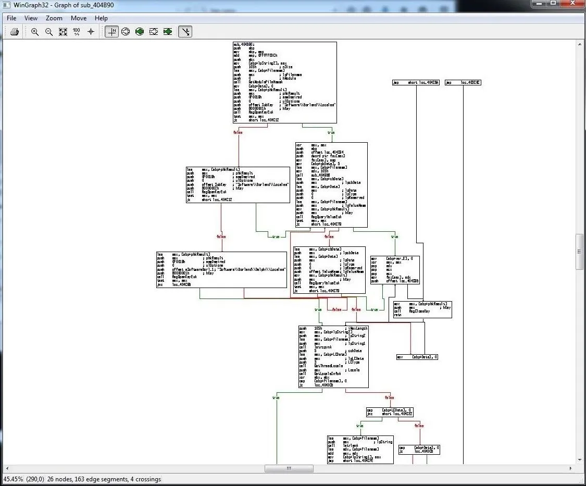Click the horizontal scrollbar right arrow
Viewport: 586px width, 486px height.
(570, 468)
